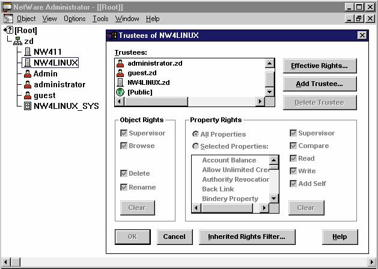Select Bindery Property in properties list
Image resolution: width=378 pixels, height=269 pixels.
[230, 199]
